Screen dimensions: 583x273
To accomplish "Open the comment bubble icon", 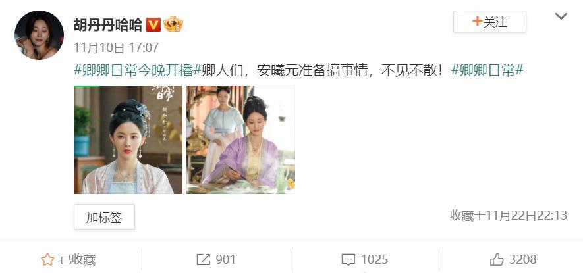I will tap(348, 260).
